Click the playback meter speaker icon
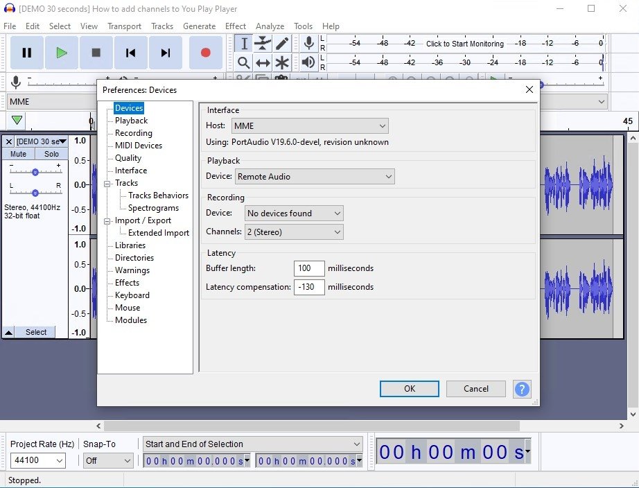 309,62
